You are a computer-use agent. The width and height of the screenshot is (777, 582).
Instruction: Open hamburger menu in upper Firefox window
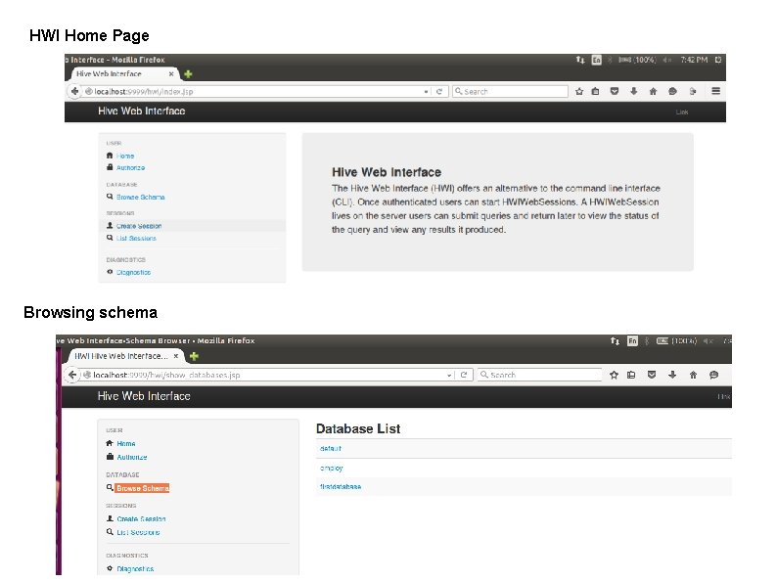click(716, 91)
